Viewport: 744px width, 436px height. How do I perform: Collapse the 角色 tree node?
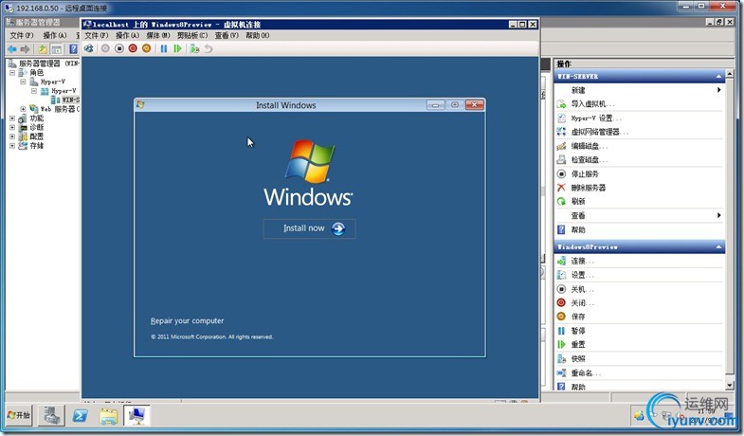(x=13, y=73)
